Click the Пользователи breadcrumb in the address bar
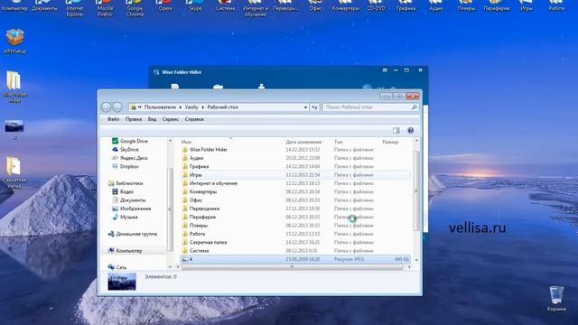This screenshot has height=325, width=578. (x=160, y=107)
